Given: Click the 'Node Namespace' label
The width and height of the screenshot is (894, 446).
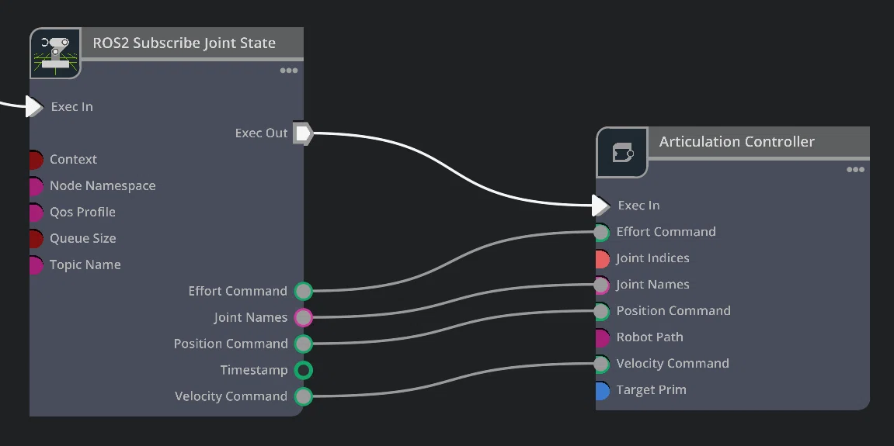Looking at the screenshot, I should [103, 185].
